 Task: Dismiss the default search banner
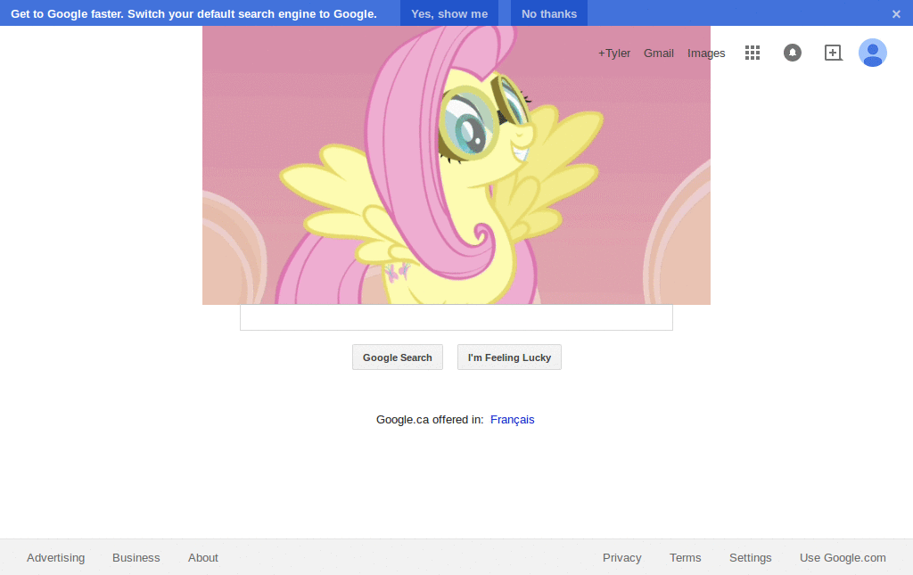(896, 14)
